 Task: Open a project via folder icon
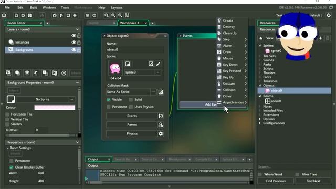coord(23,15)
